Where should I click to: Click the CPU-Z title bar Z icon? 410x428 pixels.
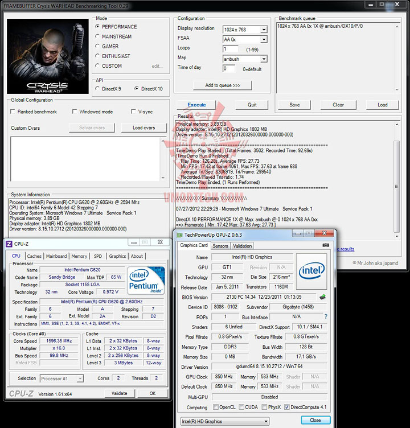point(9,244)
